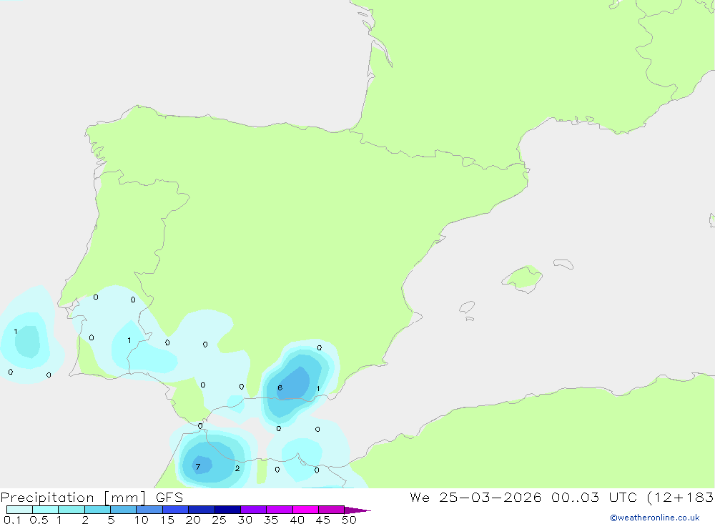Pick the 25–30 mm navy swatch
Image resolution: width=715 pixels, height=524 pixels.
click(227, 510)
